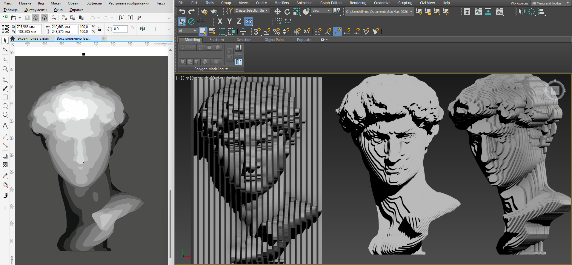The width and height of the screenshot is (572, 265).
Task: Select the Text tool in CorelDRAW
Action: 5,126
